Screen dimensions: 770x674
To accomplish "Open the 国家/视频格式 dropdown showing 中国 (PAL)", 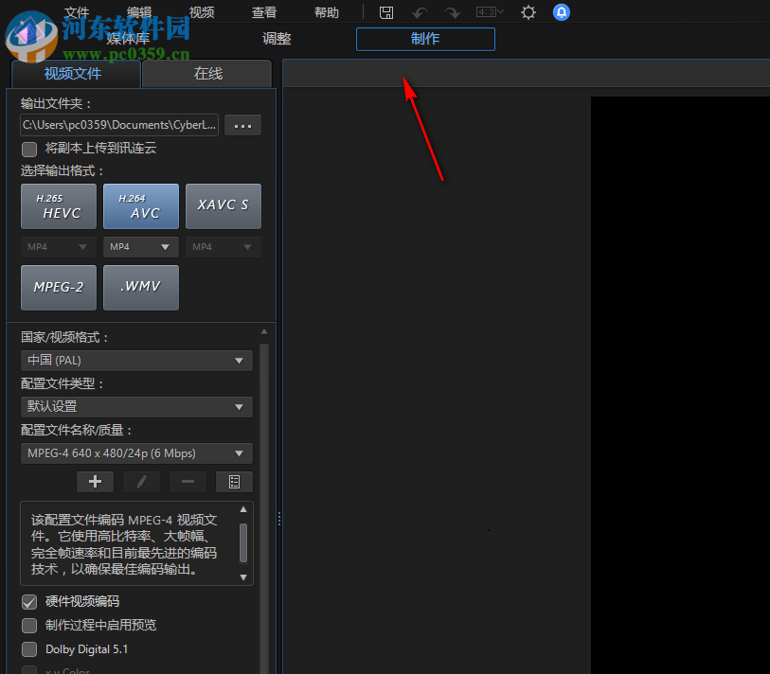I will (x=136, y=361).
